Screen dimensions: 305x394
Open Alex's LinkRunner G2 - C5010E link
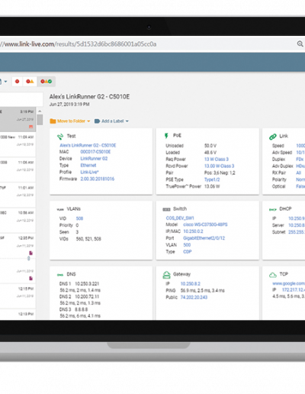pyautogui.click(x=88, y=145)
